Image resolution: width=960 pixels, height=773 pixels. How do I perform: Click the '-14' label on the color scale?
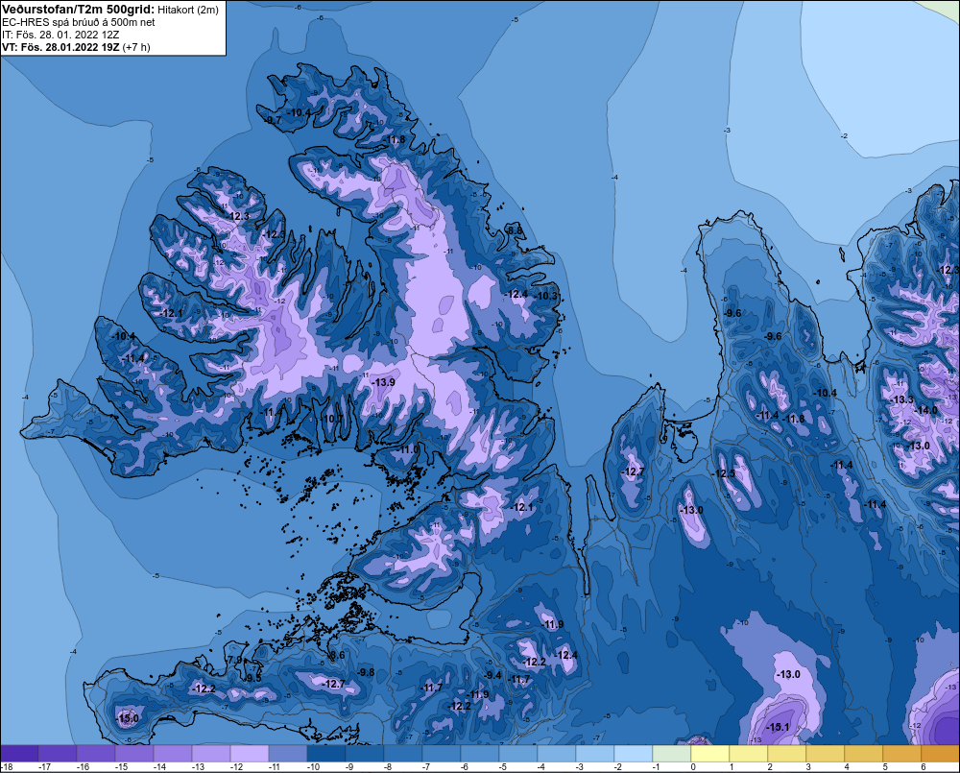point(159,767)
